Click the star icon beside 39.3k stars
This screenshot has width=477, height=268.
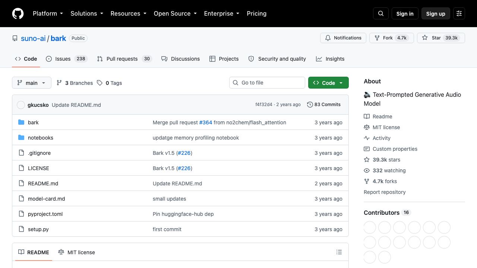click(367, 160)
